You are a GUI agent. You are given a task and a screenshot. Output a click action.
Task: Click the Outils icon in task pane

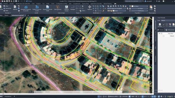(170, 24)
